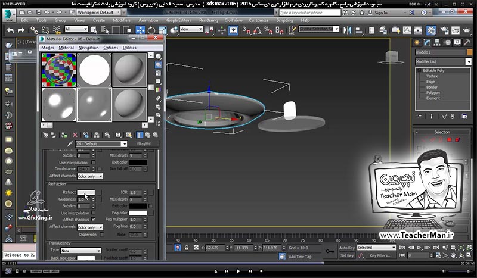Open Refraction Affect channels Color only dropdown
Image resolution: width=477 pixels, height=278 pixels.
click(90, 227)
